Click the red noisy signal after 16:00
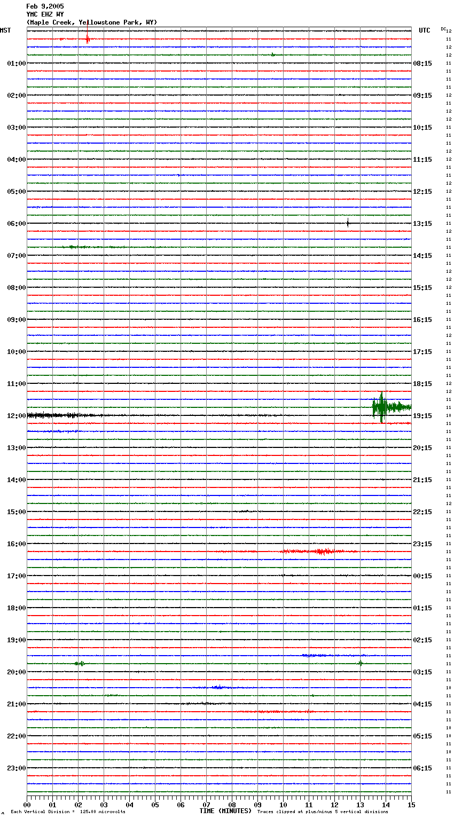The image size is (454, 819). [x=320, y=552]
